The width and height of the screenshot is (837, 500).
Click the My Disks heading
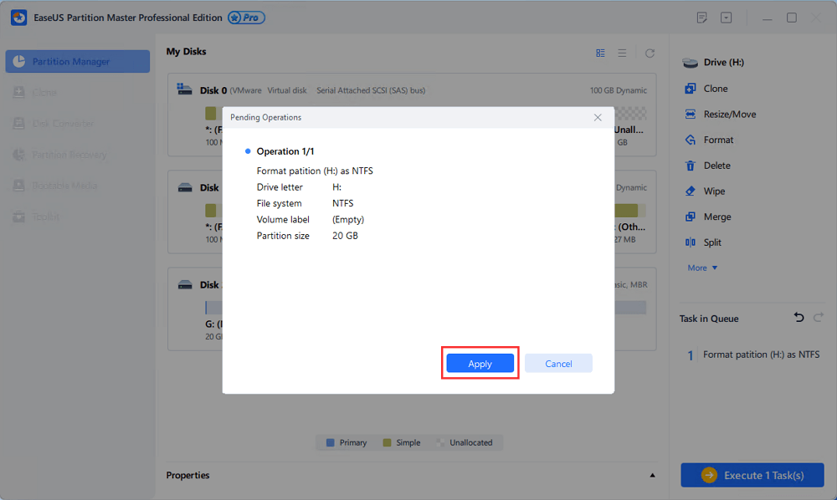186,52
